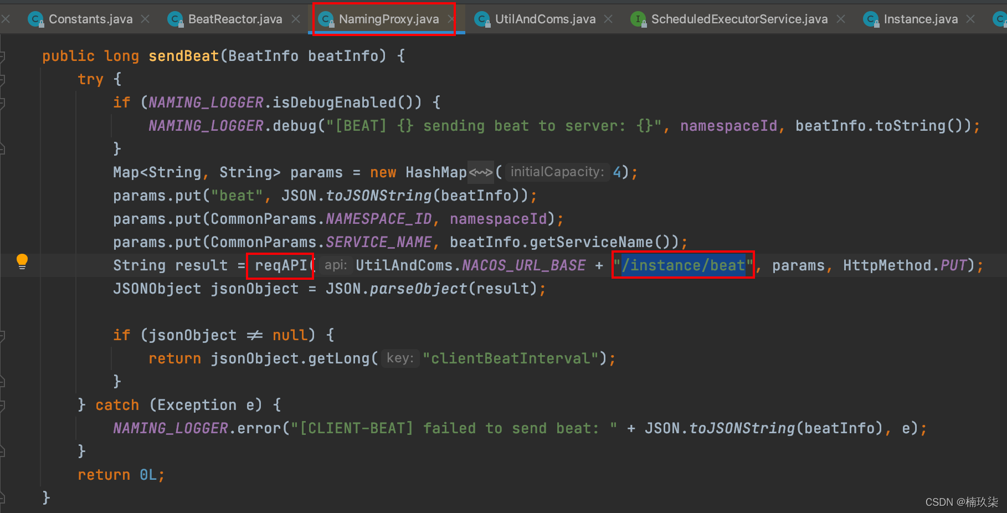The height and width of the screenshot is (513, 1007).
Task: Click the NAMESPACE_ID constant
Action: 379,219
